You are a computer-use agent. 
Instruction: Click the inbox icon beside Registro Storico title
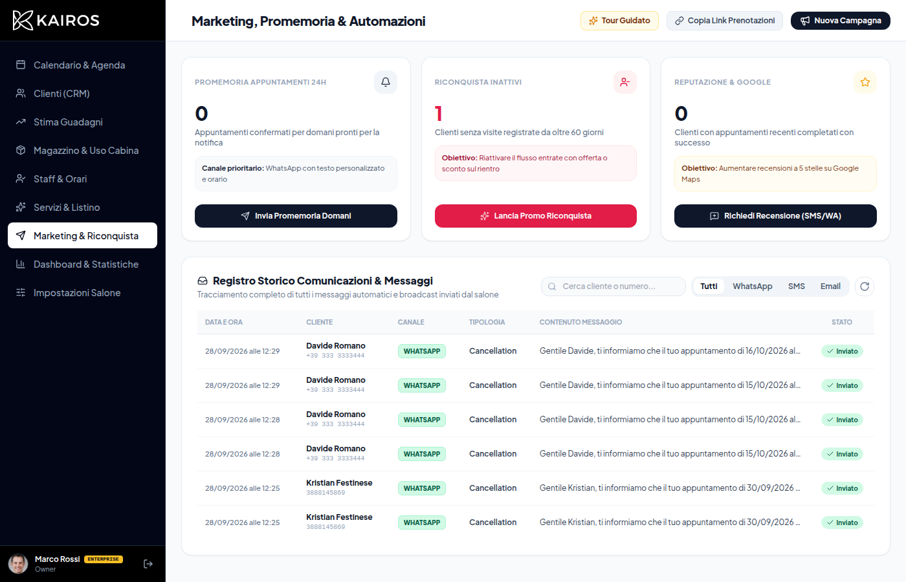tap(203, 281)
